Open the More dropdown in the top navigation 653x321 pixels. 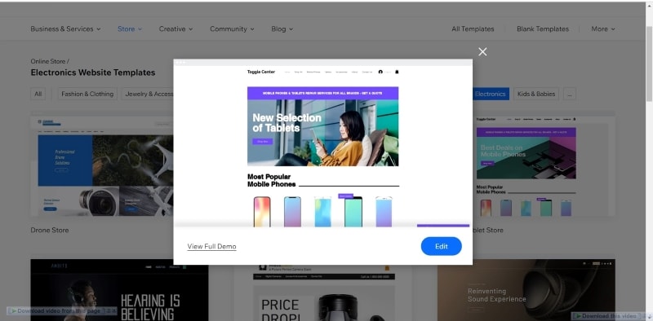(x=603, y=29)
